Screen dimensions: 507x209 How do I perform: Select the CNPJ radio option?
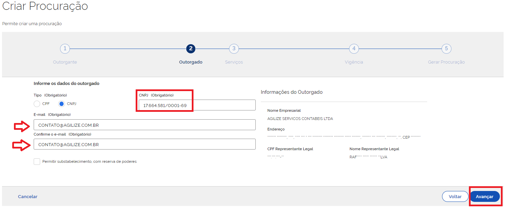tap(62, 104)
